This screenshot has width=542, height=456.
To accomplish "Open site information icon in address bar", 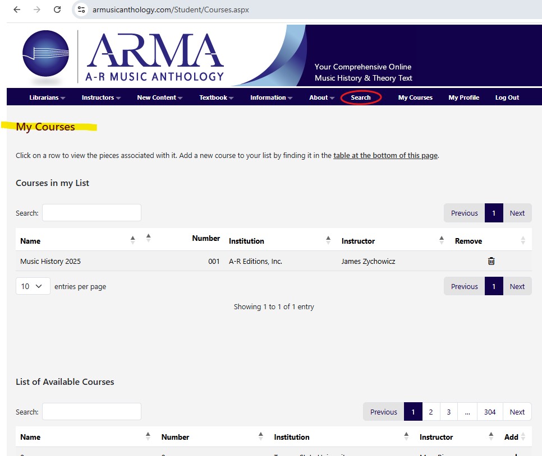I will [82, 10].
